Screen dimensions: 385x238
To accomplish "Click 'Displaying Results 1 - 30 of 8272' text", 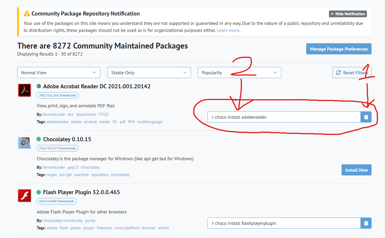I will click(50, 54).
